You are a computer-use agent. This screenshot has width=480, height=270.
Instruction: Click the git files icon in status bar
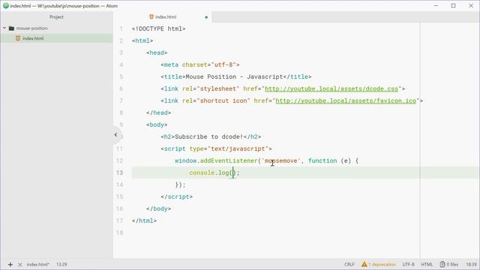(442, 264)
